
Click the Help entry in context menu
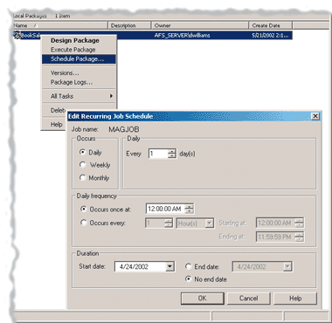pos(56,125)
